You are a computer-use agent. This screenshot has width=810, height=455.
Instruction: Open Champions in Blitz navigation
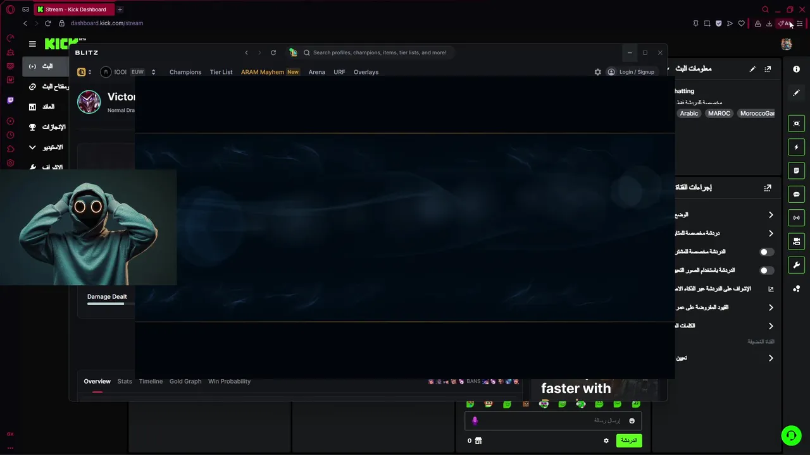pyautogui.click(x=185, y=72)
